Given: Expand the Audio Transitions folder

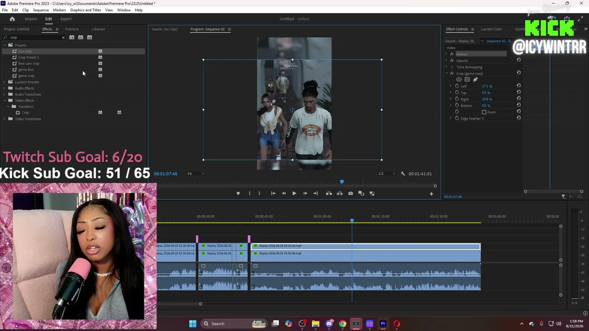Looking at the screenshot, I should click(5, 94).
